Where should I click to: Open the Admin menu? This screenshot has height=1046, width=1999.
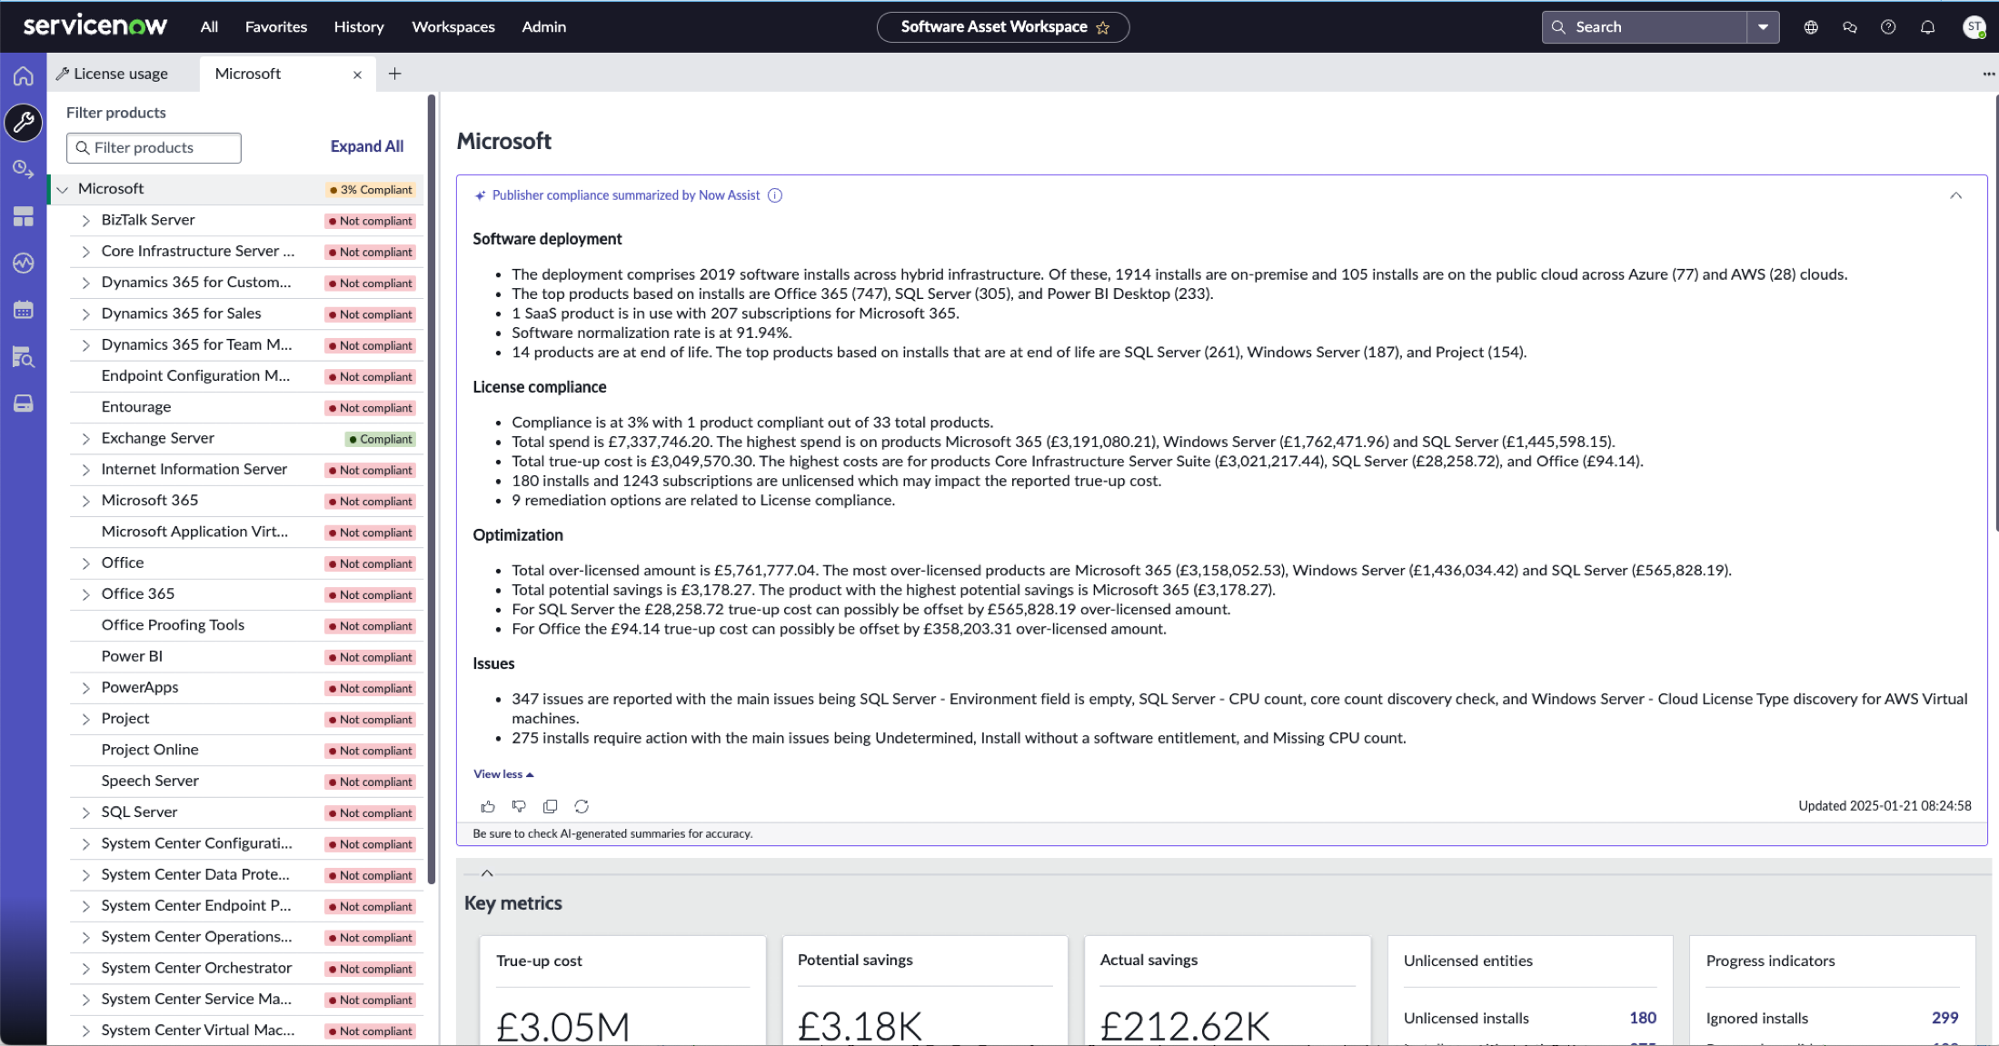point(544,26)
